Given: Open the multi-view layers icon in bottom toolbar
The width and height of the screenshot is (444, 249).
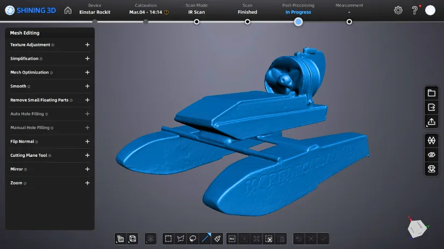Looking at the screenshot, I should [x=121, y=239].
